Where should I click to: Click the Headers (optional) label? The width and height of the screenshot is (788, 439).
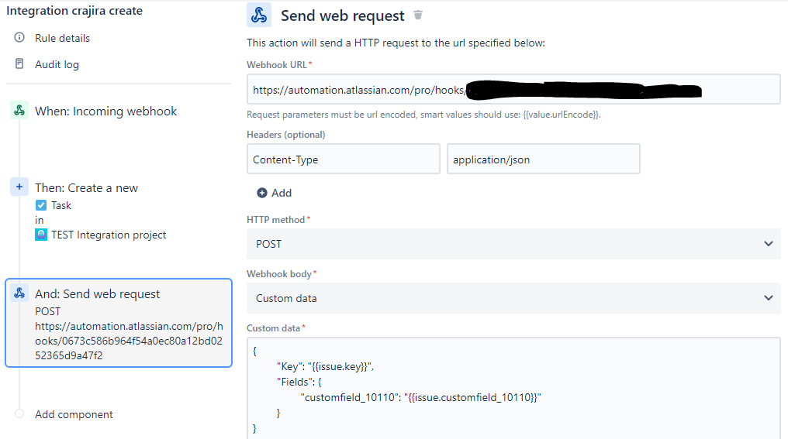[286, 135]
